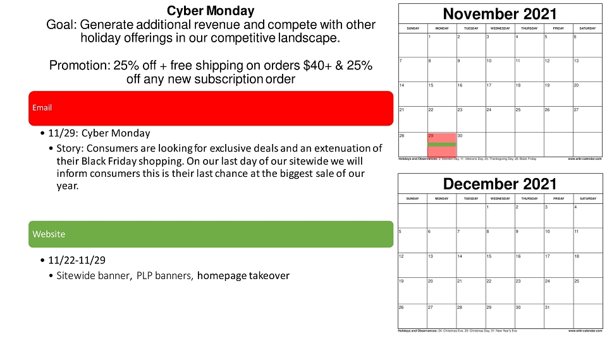
Task: Click the Cyber Monday title text
Action: [x=211, y=11]
